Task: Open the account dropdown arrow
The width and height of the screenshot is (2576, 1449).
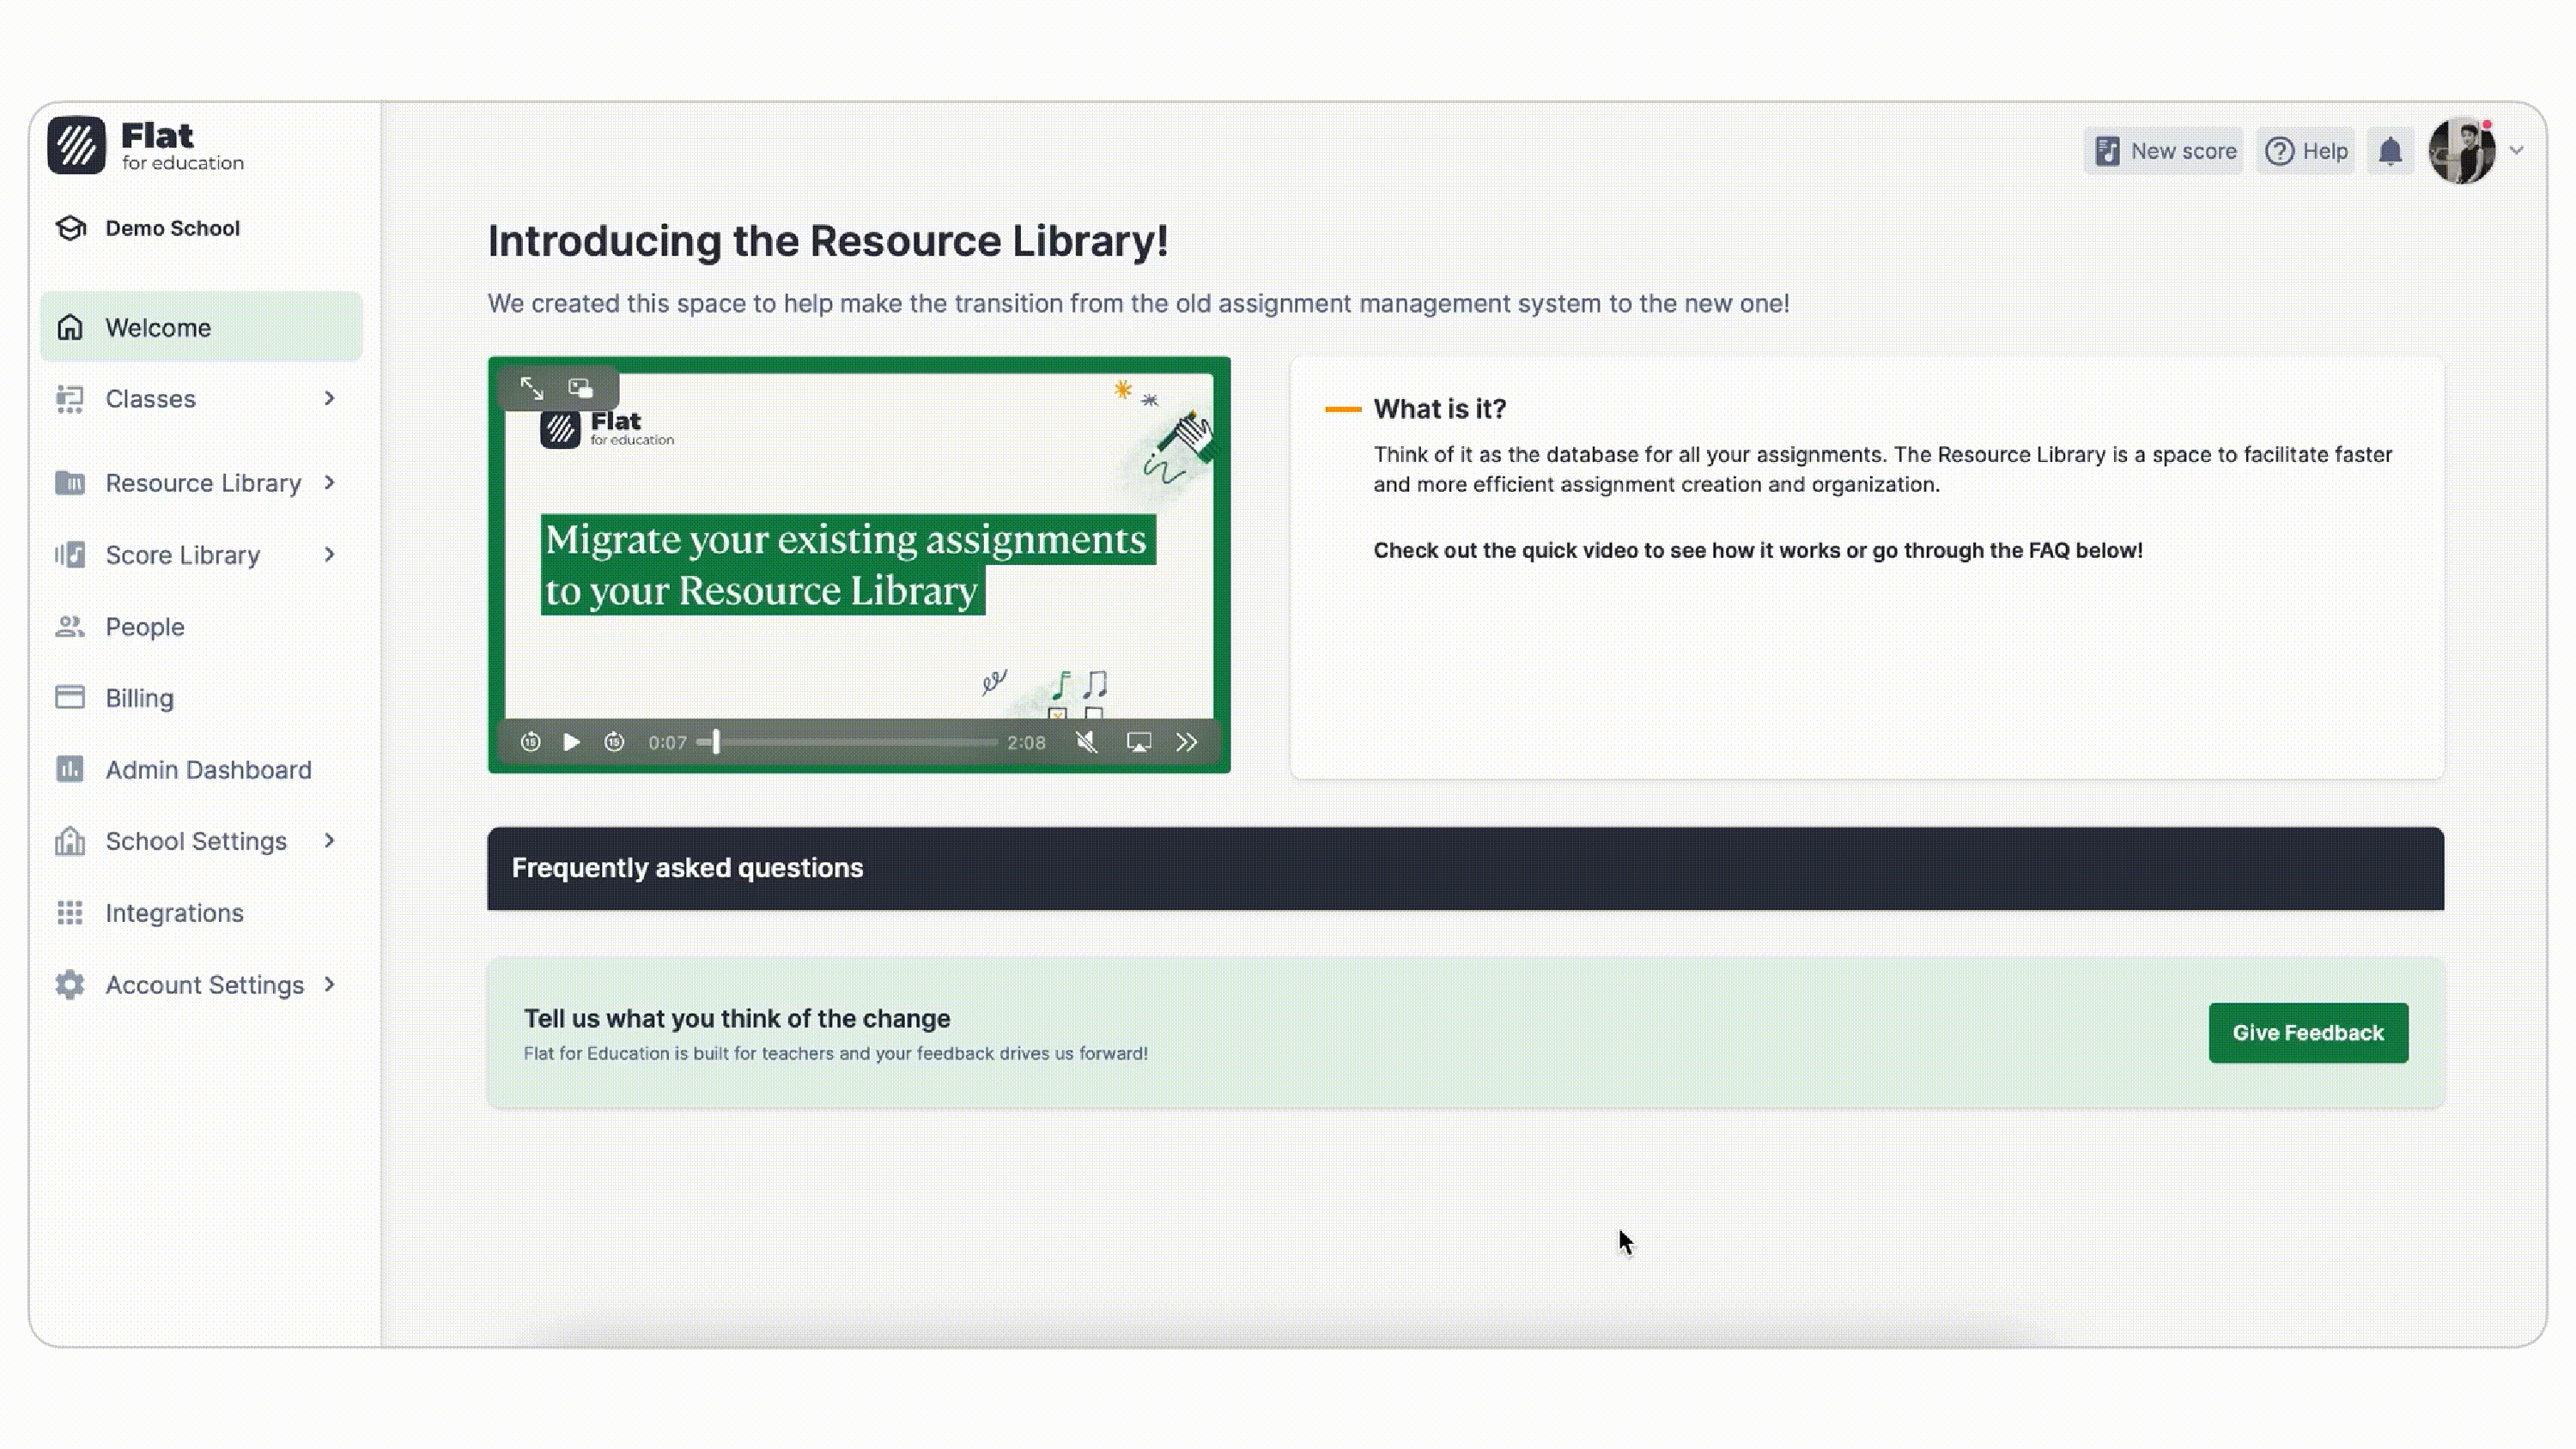Action: (x=2516, y=151)
